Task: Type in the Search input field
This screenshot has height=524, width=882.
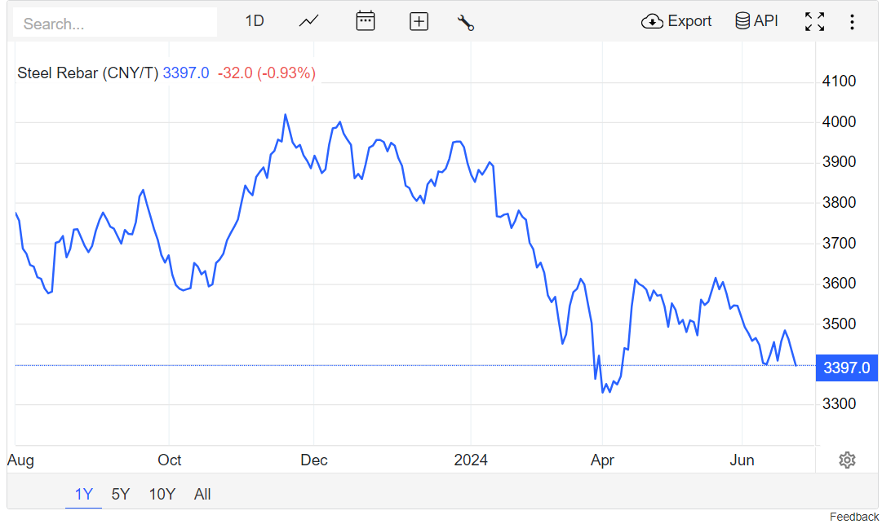Action: coord(115,24)
